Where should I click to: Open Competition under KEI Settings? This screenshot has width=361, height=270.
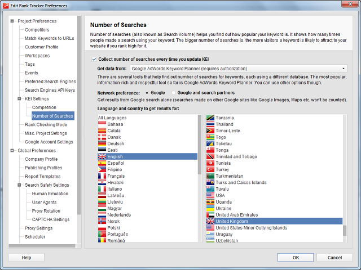[44, 107]
